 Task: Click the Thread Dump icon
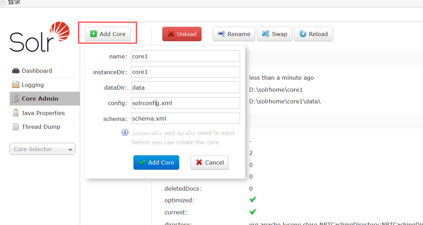[16, 127]
